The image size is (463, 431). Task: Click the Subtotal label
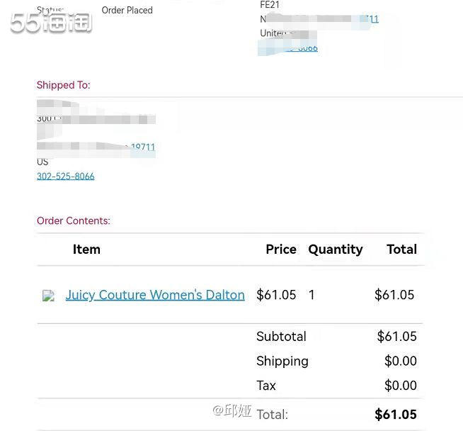coord(281,337)
